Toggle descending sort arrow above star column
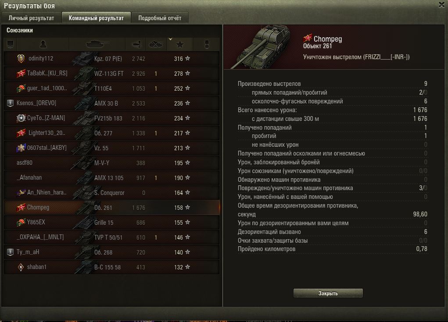This screenshot has width=448, height=322. (171, 39)
